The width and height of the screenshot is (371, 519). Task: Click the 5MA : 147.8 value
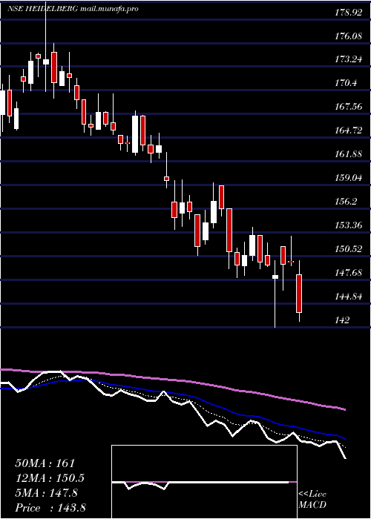click(x=46, y=493)
